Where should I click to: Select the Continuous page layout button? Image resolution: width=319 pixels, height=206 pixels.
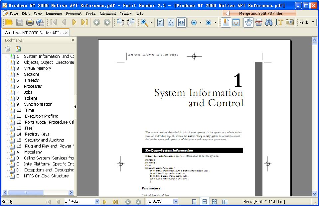point(205,202)
